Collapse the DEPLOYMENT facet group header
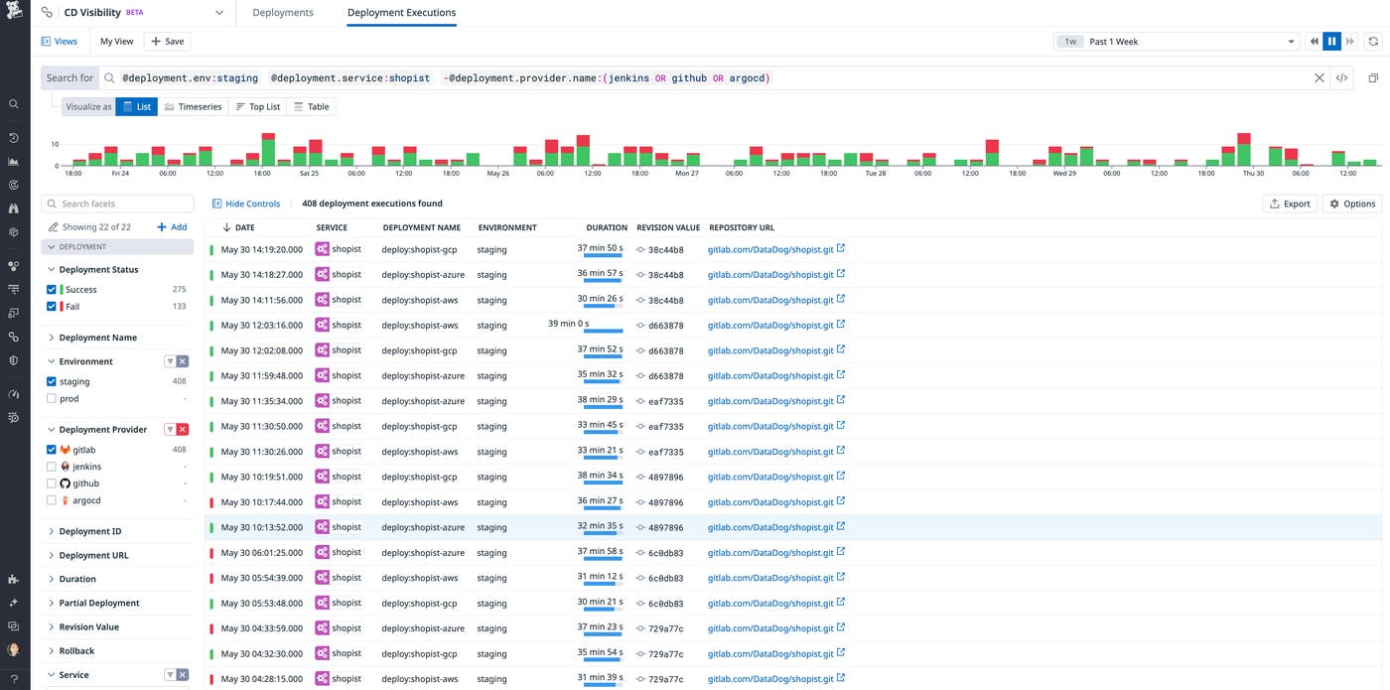This screenshot has height=690, width=1390. point(117,246)
